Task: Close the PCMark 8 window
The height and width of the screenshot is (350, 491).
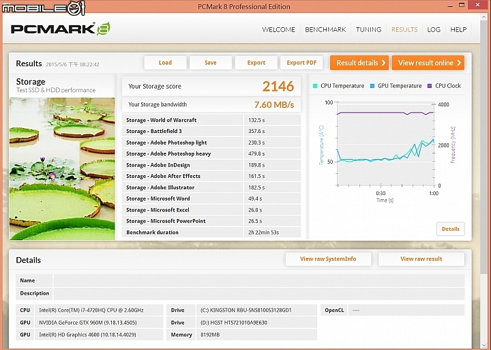Action: pos(478,5)
